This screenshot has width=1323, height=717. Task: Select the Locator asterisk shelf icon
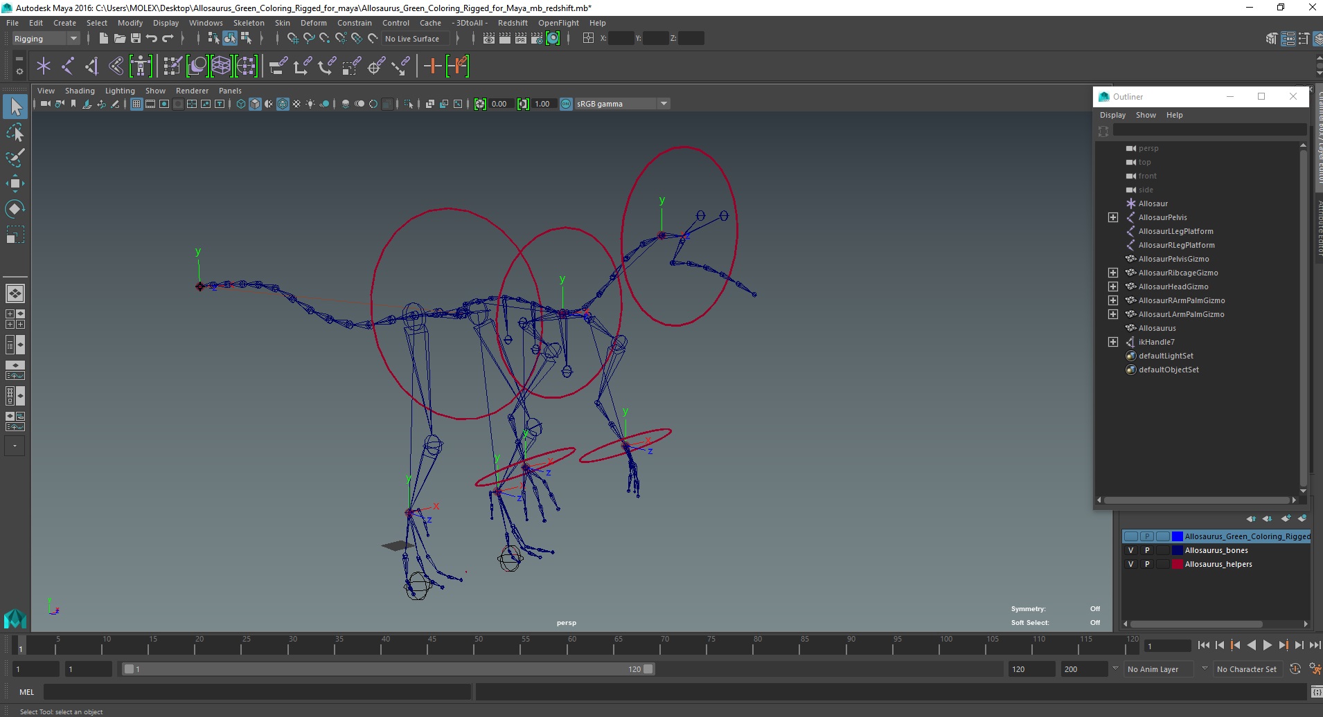point(44,66)
